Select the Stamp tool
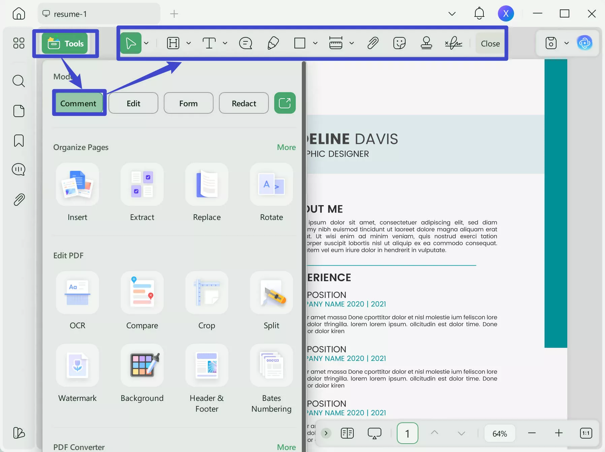605x452 pixels. [x=426, y=43]
